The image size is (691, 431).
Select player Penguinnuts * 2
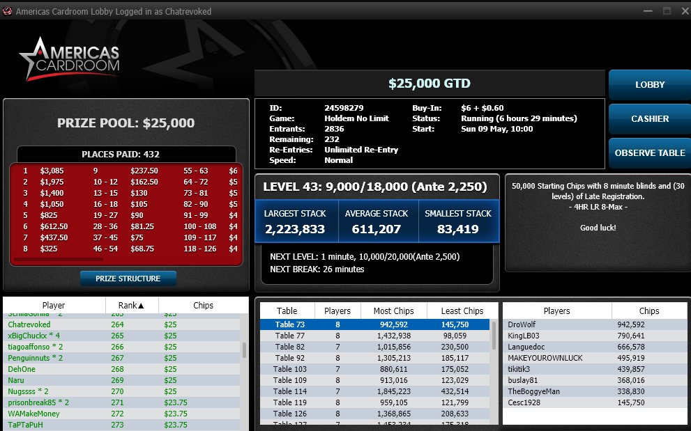(121, 358)
